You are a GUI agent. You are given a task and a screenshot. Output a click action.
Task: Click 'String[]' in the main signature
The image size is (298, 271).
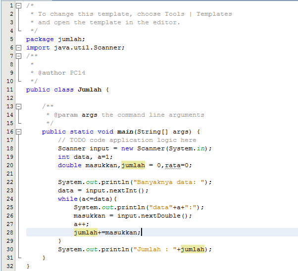tap(152, 132)
